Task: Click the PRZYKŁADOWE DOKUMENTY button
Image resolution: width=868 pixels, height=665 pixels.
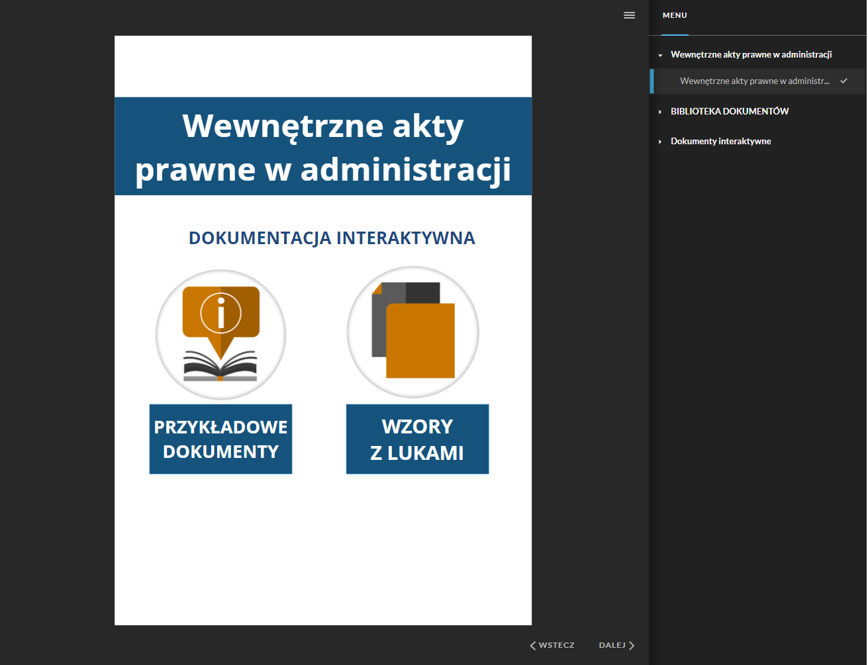Action: 220,439
